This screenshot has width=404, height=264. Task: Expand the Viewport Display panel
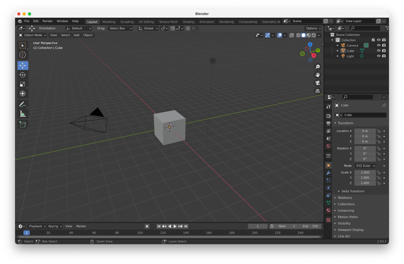click(350, 230)
